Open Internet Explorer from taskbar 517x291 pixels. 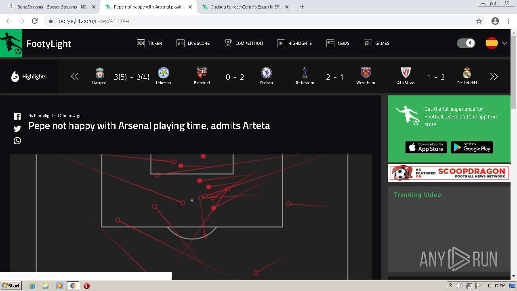pyautogui.click(x=32, y=286)
